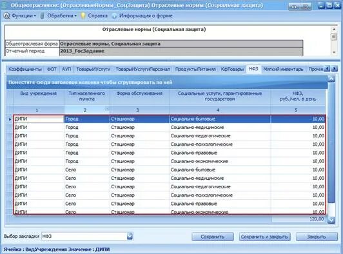Click the Сохранить button
The height and width of the screenshot is (254, 343).
(213, 237)
